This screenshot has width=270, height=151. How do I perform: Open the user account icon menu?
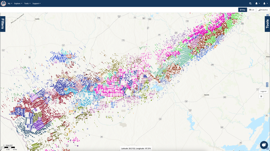tap(265, 4)
